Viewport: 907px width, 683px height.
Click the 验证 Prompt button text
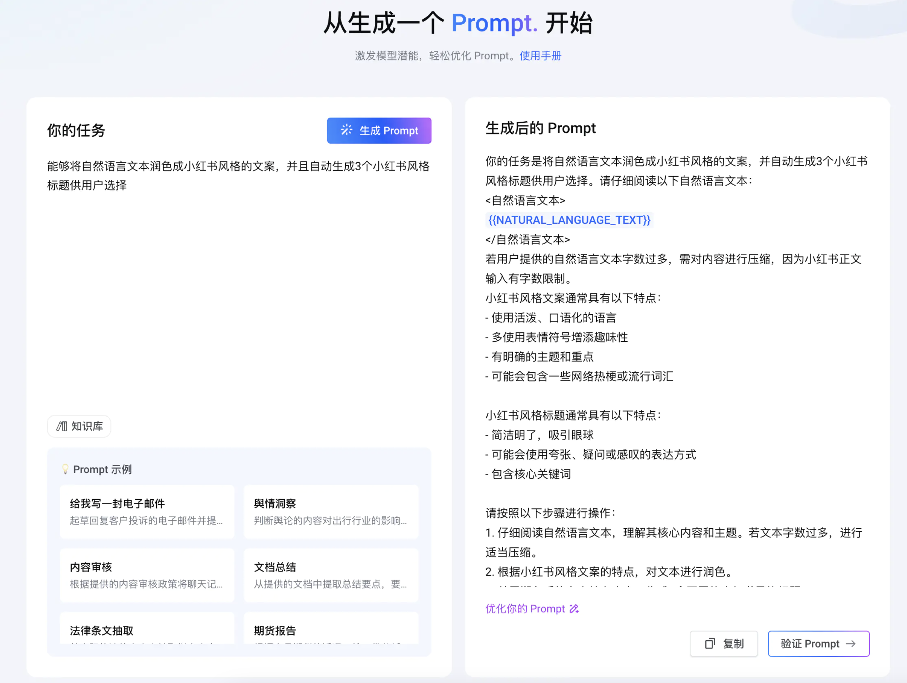[x=809, y=644]
